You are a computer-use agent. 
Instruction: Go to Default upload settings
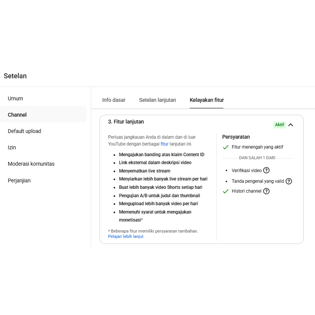pyautogui.click(x=24, y=131)
